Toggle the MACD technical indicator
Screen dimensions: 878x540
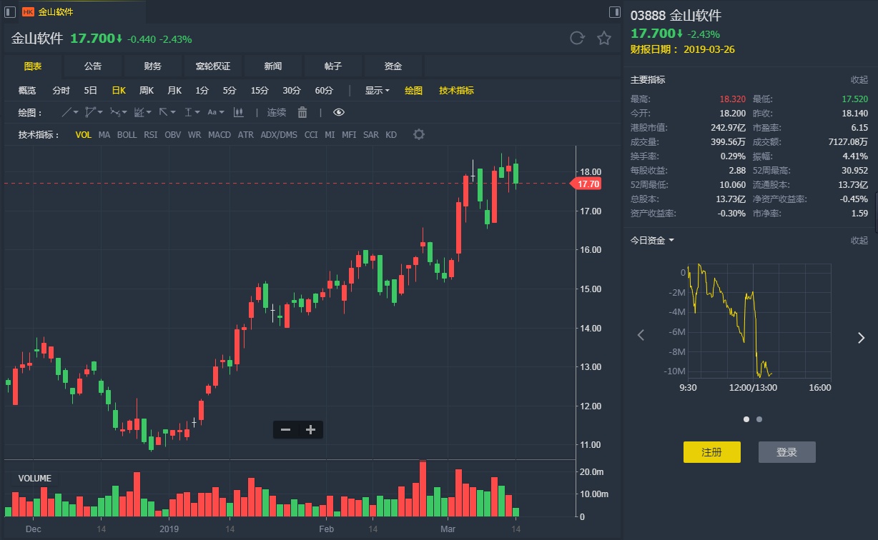[x=219, y=134]
